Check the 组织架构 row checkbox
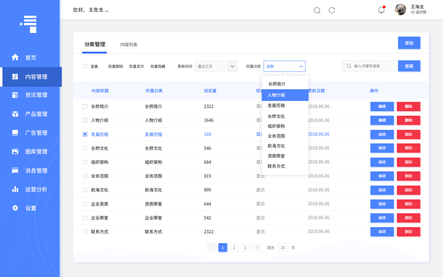This screenshot has width=443, height=277. [85, 162]
